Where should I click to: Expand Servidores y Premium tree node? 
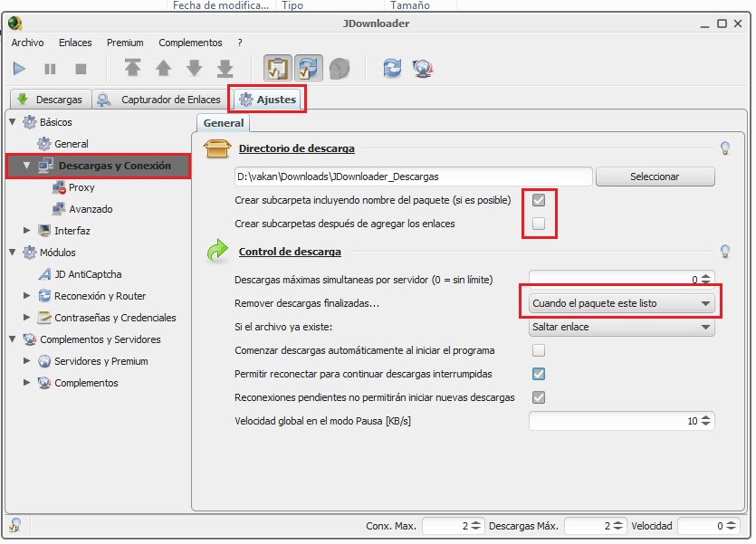pyautogui.click(x=27, y=361)
